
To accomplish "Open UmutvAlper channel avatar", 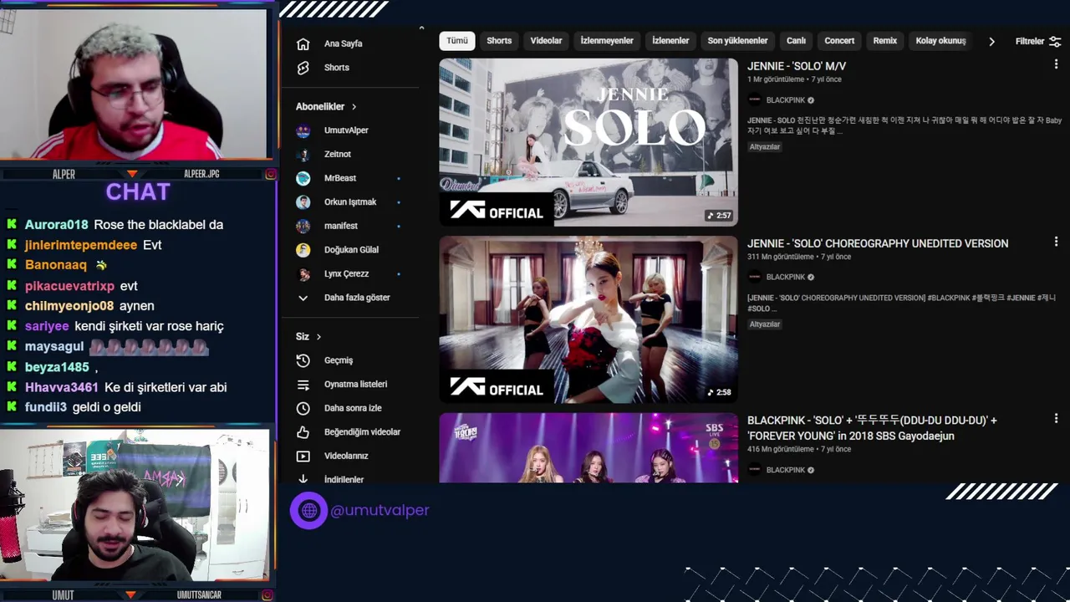I will [x=303, y=130].
